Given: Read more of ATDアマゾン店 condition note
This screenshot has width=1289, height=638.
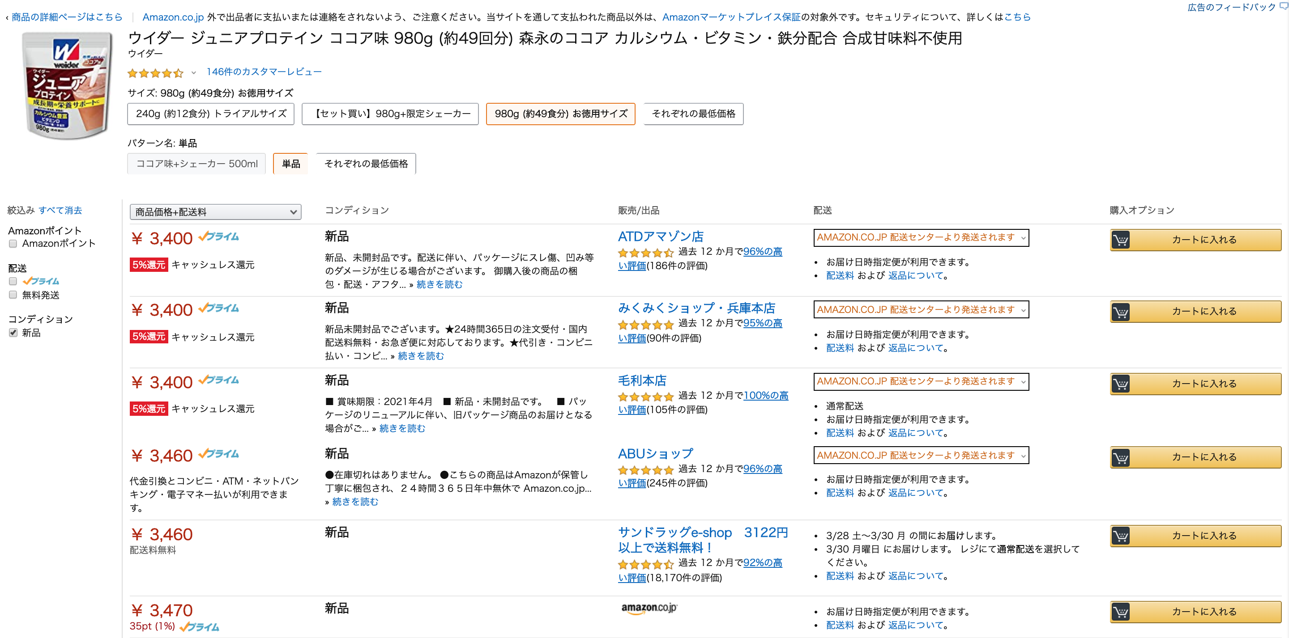Looking at the screenshot, I should point(440,284).
